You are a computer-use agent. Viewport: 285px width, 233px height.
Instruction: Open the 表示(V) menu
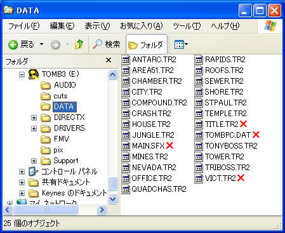point(97,26)
